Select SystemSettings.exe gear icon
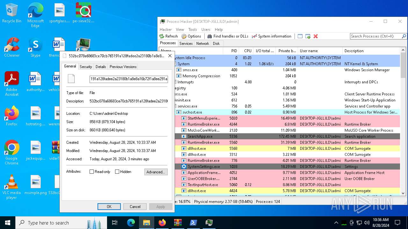Image resolution: width=408 pixels, height=229 pixels. [x=184, y=167]
